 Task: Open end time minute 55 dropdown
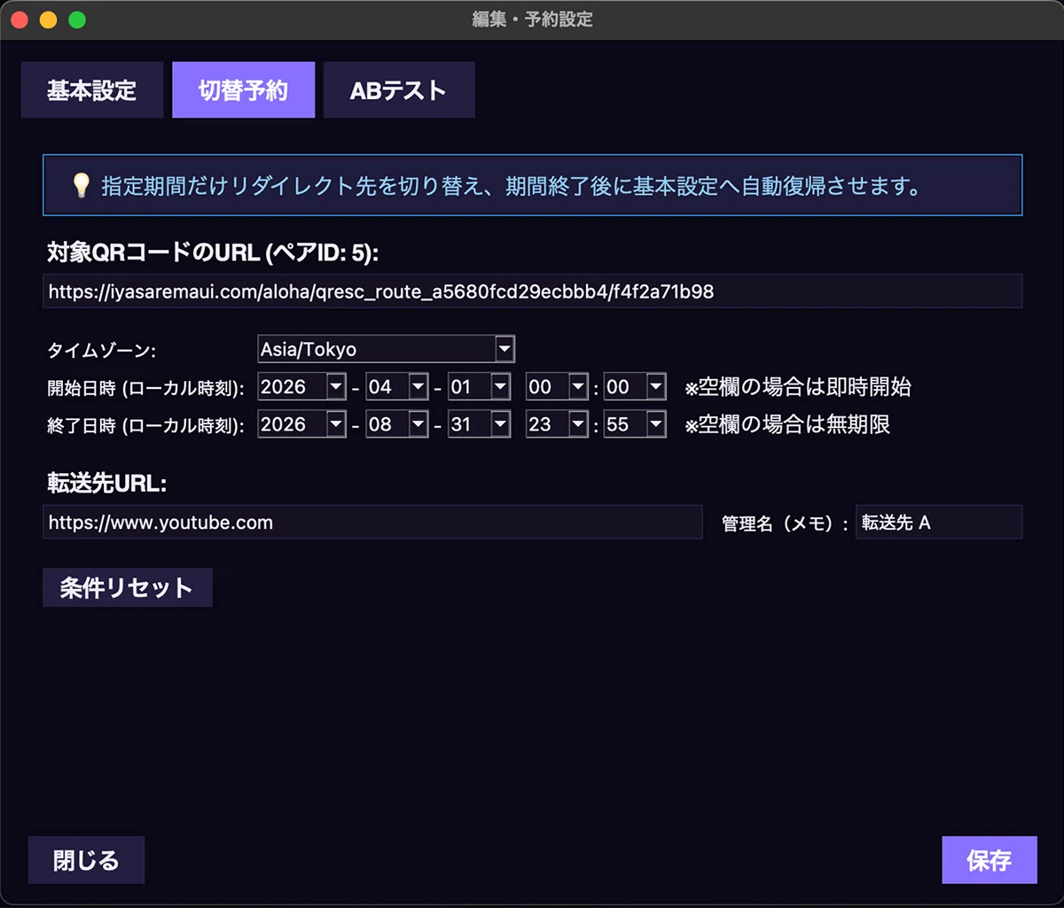[x=635, y=424]
